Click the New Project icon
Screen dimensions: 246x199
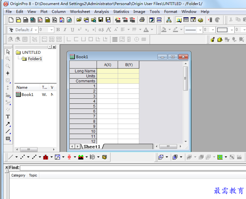pyautogui.click(x=11, y=20)
